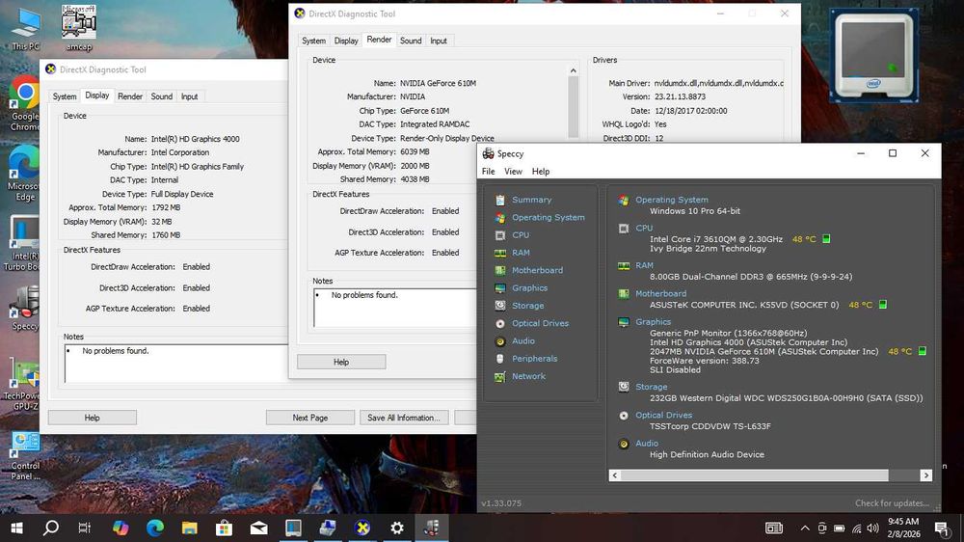Open the Help menu in Speccy
964x542 pixels.
(541, 172)
